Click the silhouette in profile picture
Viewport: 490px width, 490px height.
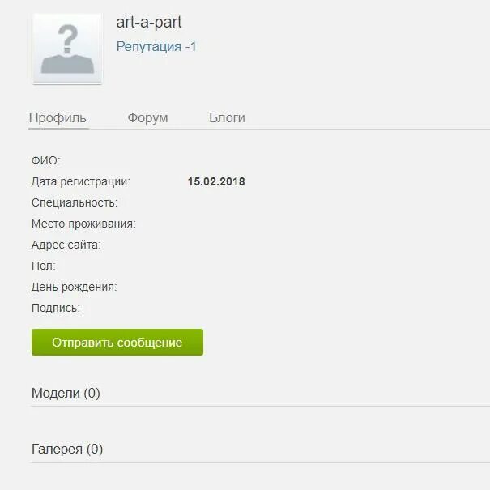(67, 64)
